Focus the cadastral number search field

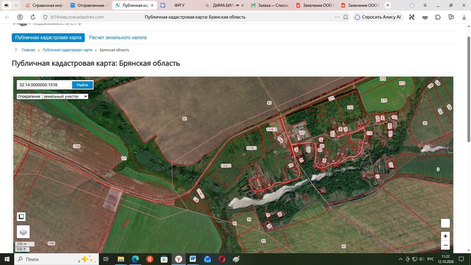(x=44, y=85)
